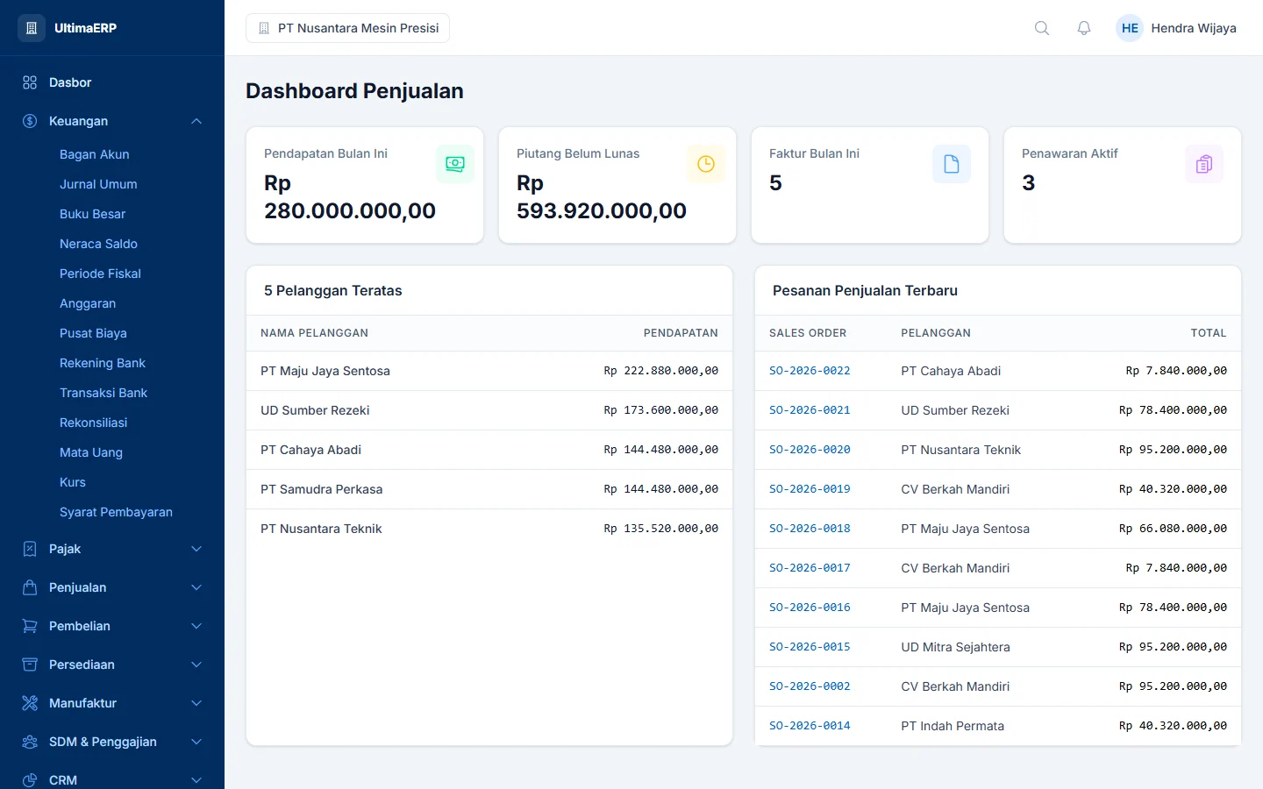Click the Manufaktur tools icon
Viewport: 1263px width, 789px height.
(30, 703)
